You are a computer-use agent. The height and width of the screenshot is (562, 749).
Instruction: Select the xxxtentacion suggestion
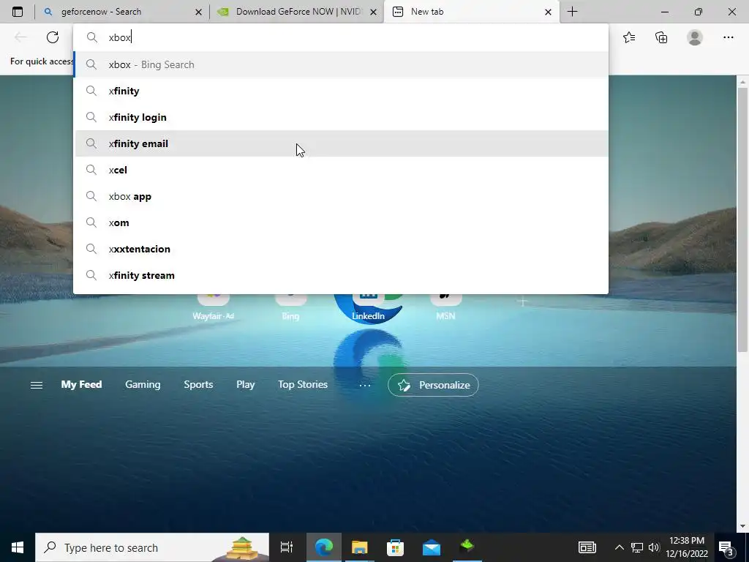[x=342, y=249]
